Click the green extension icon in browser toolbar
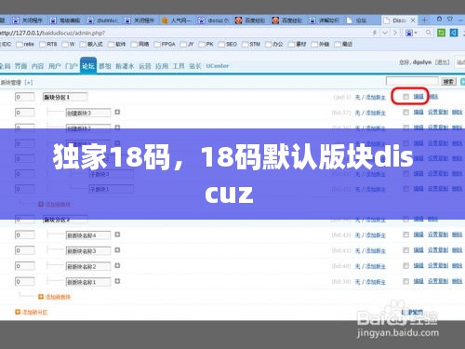465x349 pixels. 441,33
